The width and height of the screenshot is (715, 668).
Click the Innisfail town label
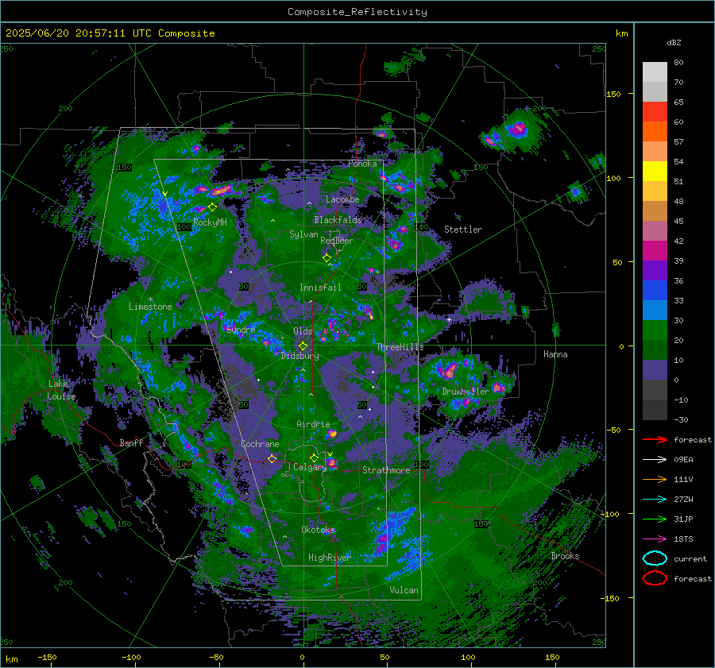coord(320,288)
